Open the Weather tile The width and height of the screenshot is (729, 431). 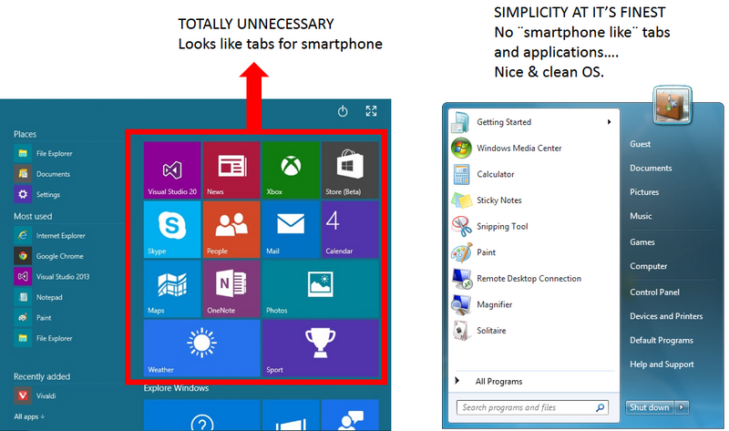201,348
